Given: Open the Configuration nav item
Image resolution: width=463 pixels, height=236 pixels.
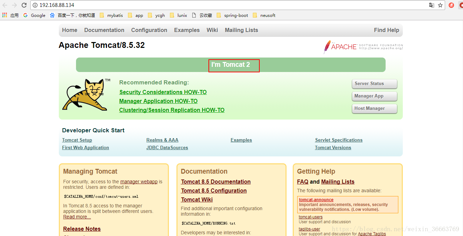Looking at the screenshot, I should pyautogui.click(x=149, y=30).
